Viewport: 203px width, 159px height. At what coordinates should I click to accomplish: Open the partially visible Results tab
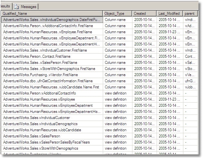click(x=6, y=6)
